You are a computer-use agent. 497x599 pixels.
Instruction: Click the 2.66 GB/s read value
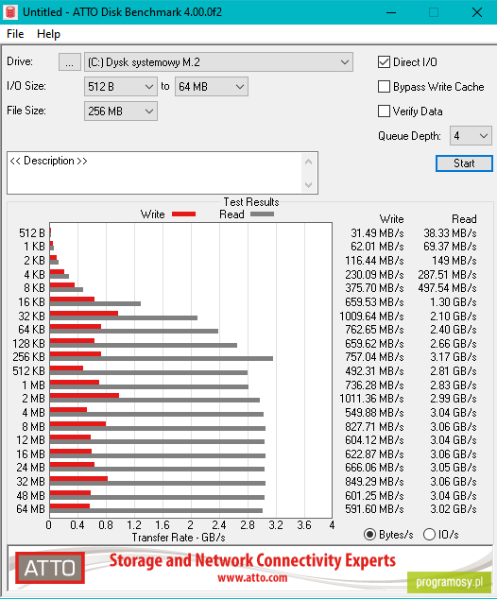pyautogui.click(x=454, y=343)
